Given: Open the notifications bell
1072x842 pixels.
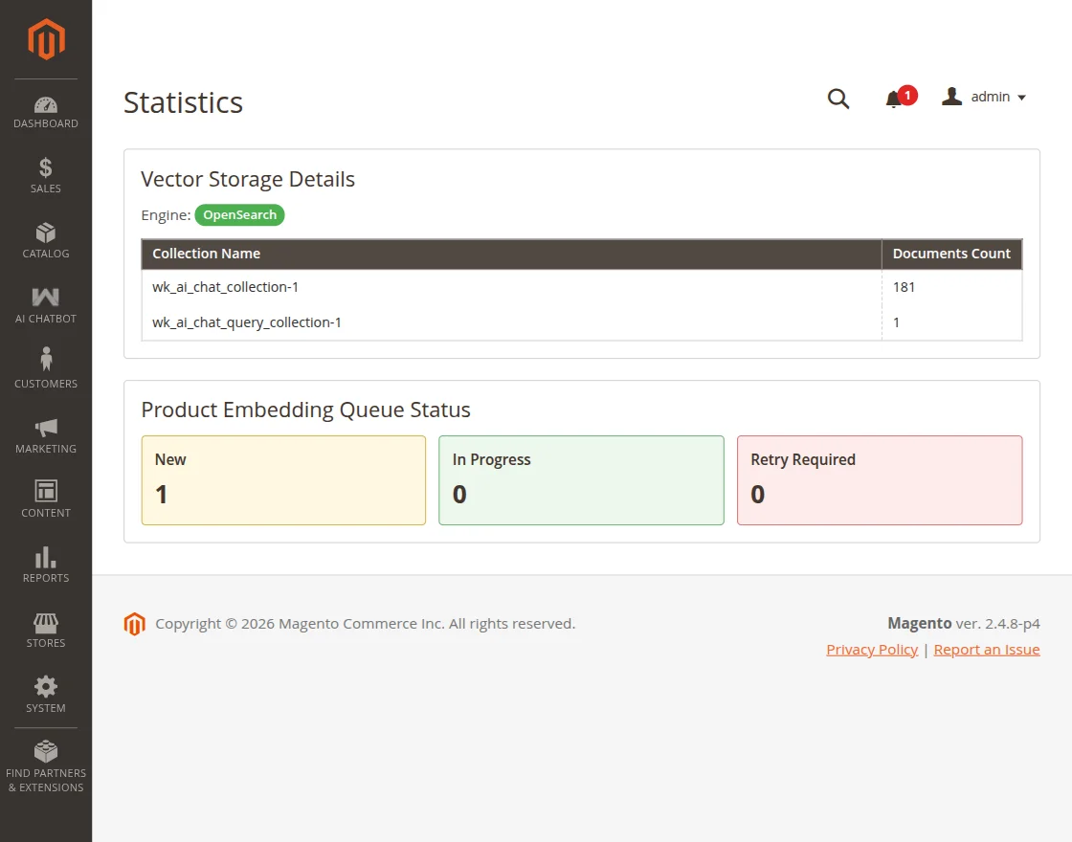Looking at the screenshot, I should (894, 99).
